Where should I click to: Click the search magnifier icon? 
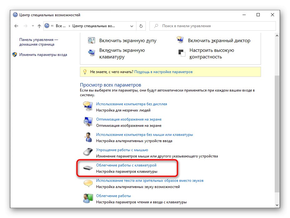coord(156,26)
